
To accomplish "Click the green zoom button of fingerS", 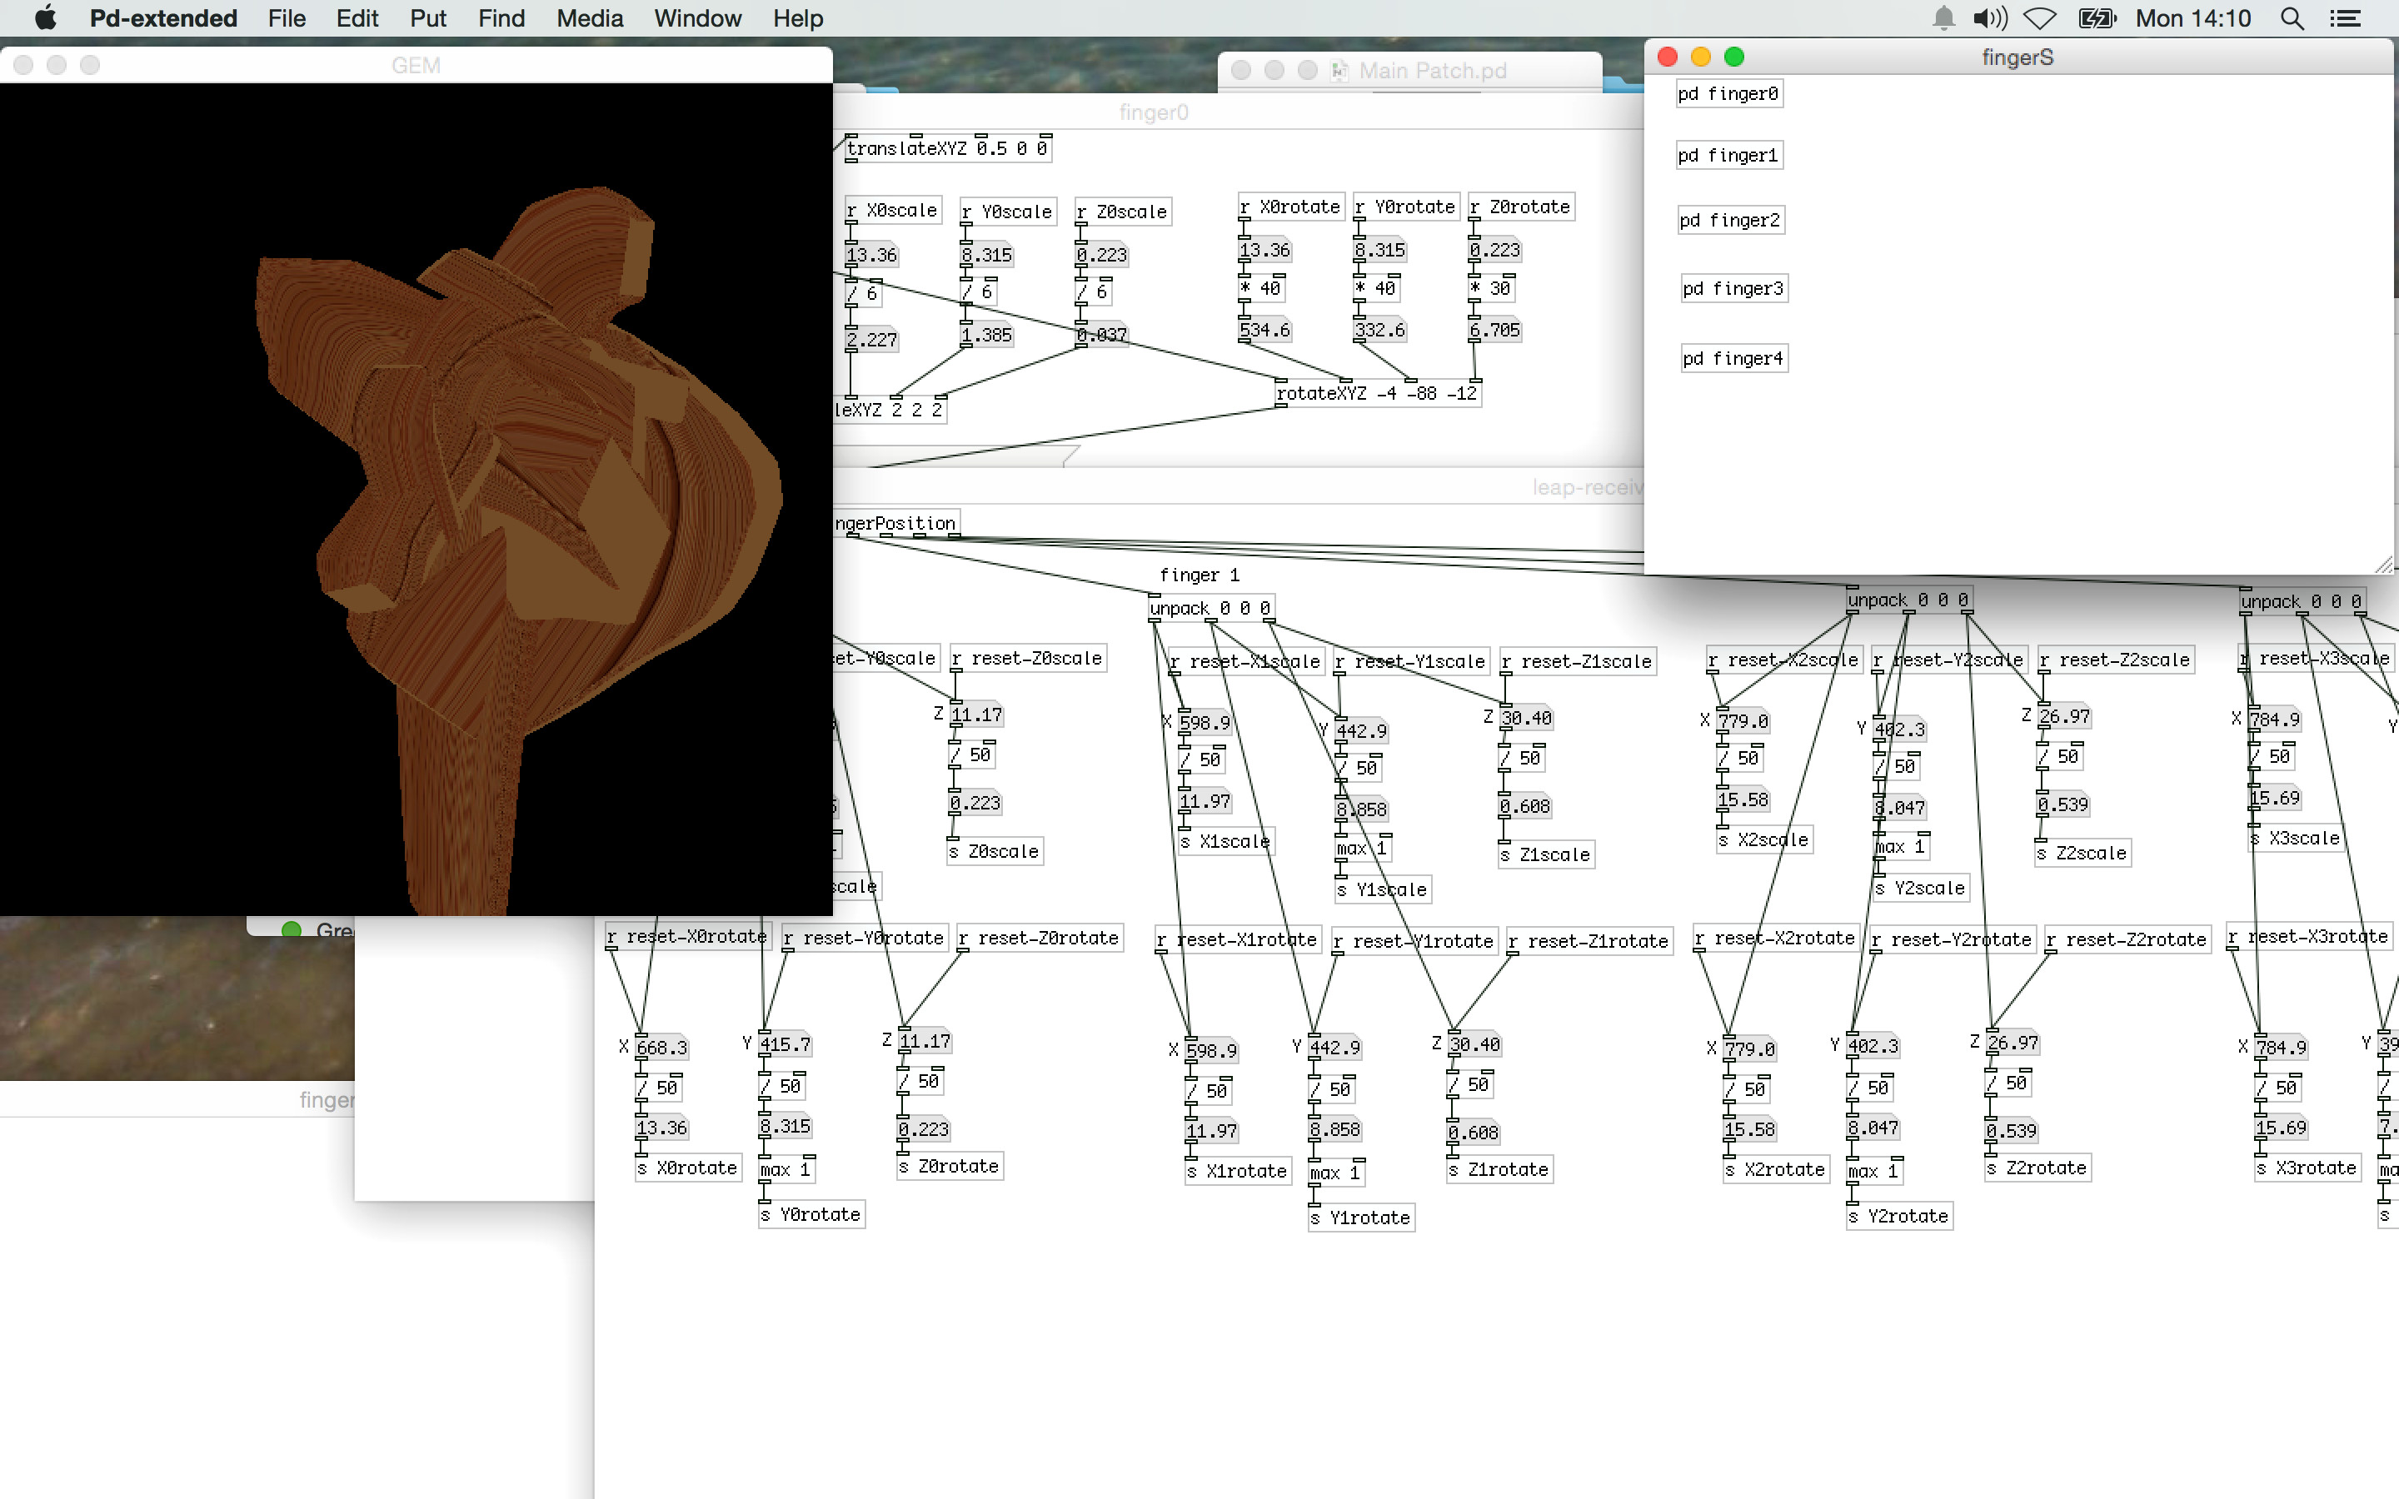I will tap(1733, 57).
